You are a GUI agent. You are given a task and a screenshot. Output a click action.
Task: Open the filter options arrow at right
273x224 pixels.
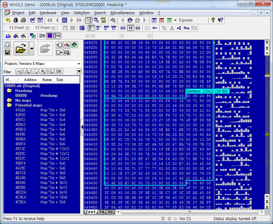point(79,71)
